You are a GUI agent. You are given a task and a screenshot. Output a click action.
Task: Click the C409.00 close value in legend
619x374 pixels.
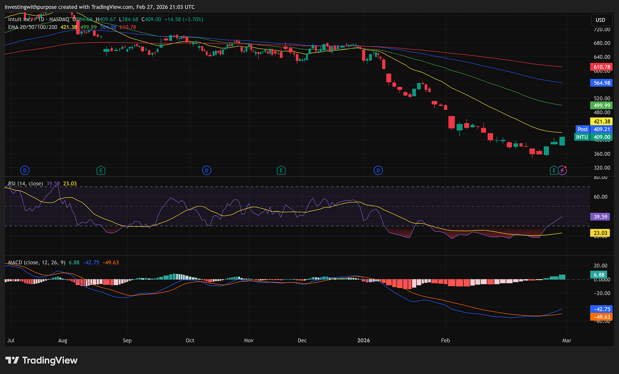(x=151, y=20)
